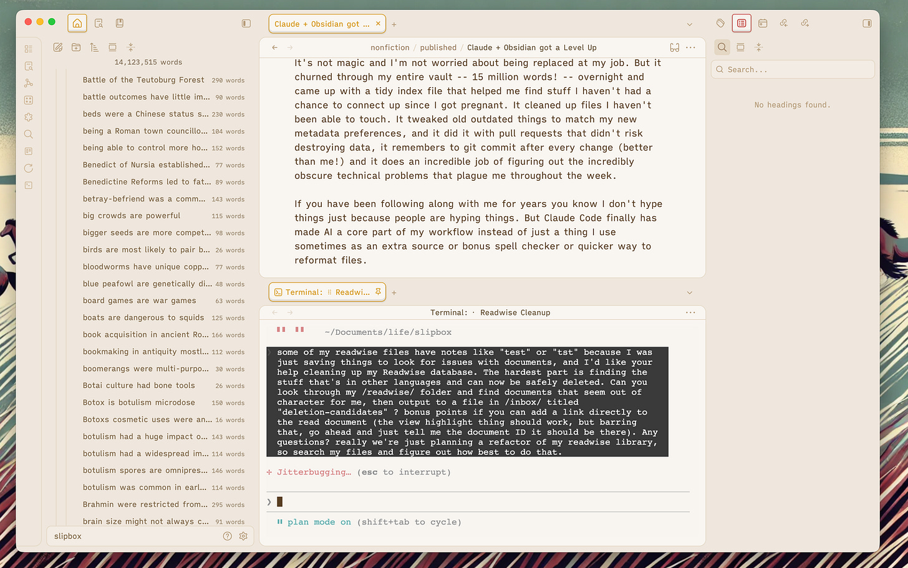This screenshot has width=908, height=568.
Task: Open the backlinks panel icon
Action: pyautogui.click(x=784, y=23)
